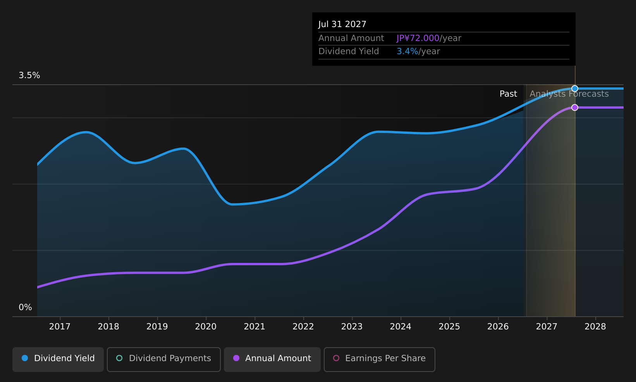Click the 2027 axis label
The width and height of the screenshot is (636, 382).
[547, 327]
